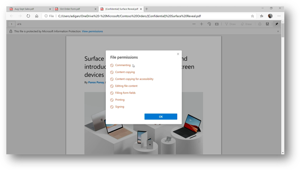
Task: Click the PDF page number field
Action: tap(11, 24)
